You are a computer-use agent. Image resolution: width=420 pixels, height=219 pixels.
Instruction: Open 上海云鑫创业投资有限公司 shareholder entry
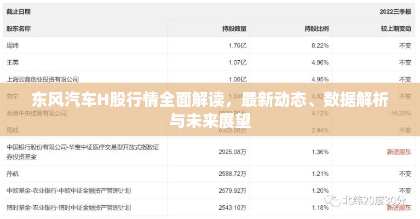pyautogui.click(x=42, y=79)
